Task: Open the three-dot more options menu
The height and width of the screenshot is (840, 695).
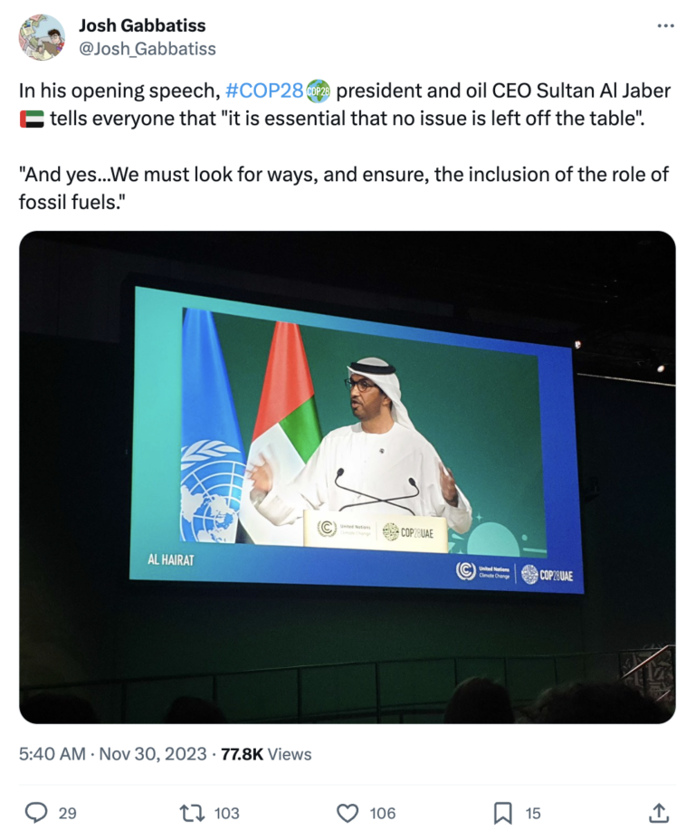Action: [665, 25]
